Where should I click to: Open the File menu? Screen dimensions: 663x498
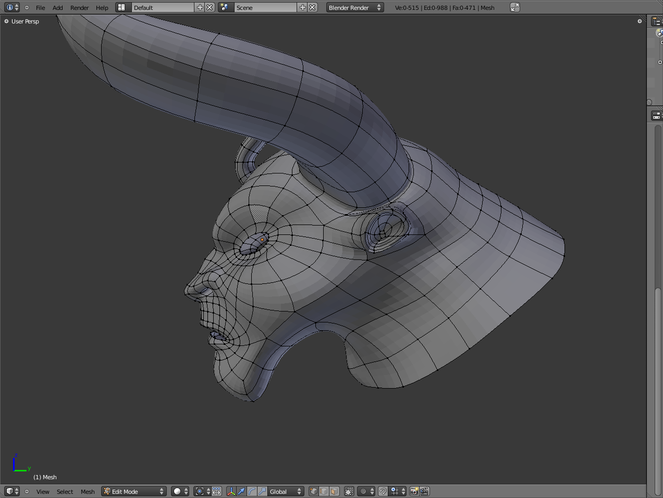40,8
